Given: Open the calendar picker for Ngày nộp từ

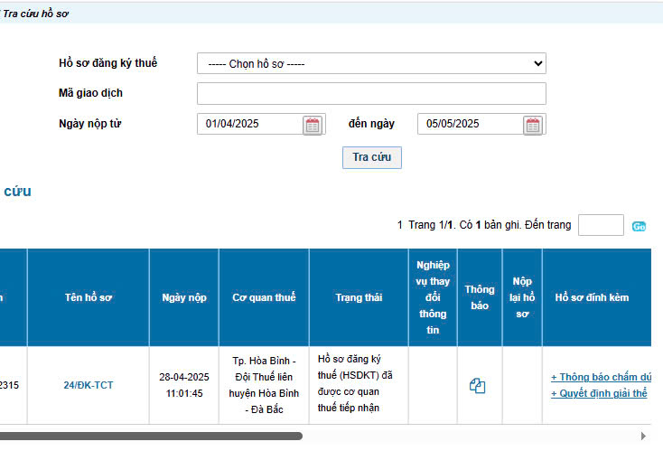Looking at the screenshot, I should [x=313, y=125].
